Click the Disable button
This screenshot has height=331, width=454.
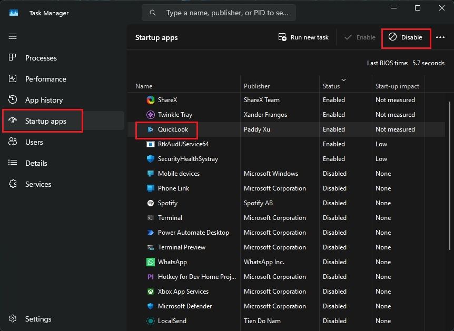click(406, 37)
